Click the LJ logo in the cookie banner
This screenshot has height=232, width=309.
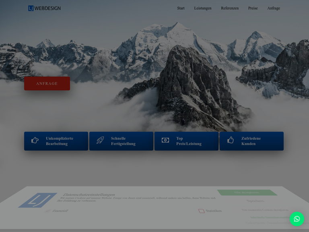tap(38, 200)
